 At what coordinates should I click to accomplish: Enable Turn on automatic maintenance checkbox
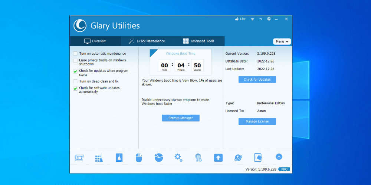75,54
